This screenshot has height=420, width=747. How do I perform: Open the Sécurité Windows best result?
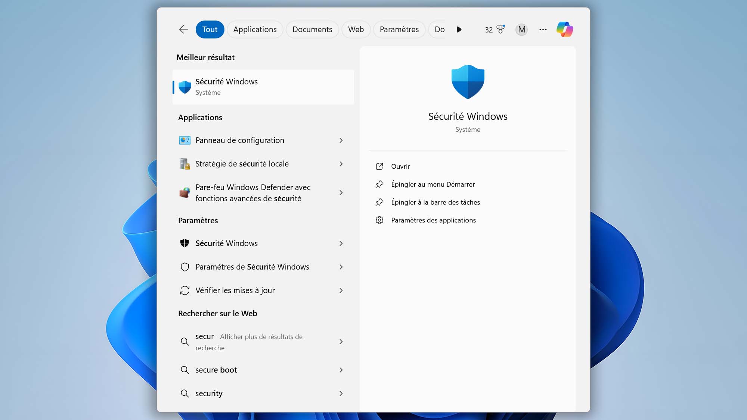pyautogui.click(x=263, y=87)
